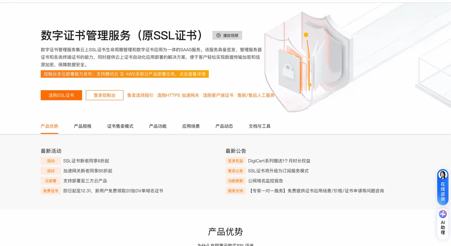
Task: Open the 产品功能 tab
Action: coord(158,126)
